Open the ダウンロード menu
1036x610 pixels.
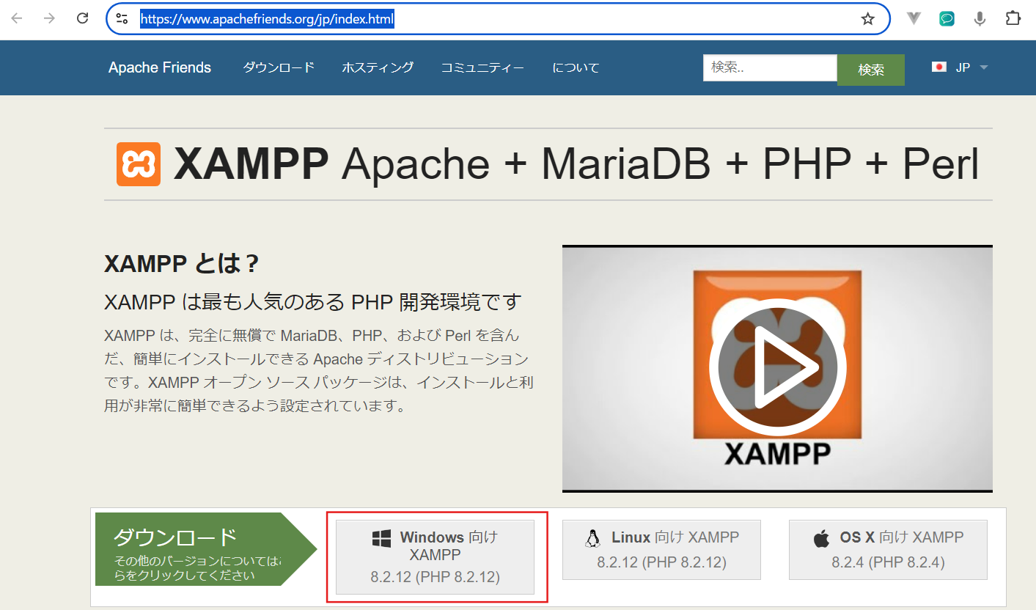[279, 67]
